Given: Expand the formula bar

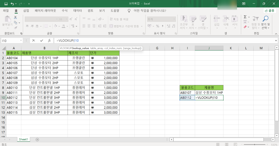Looking at the screenshot, I should tap(276, 41).
